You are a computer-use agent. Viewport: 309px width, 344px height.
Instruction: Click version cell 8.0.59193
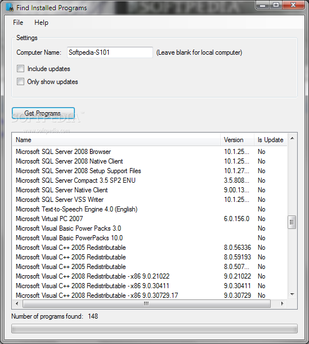click(238, 257)
